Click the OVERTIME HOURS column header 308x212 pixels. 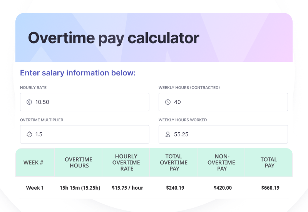[79, 162]
